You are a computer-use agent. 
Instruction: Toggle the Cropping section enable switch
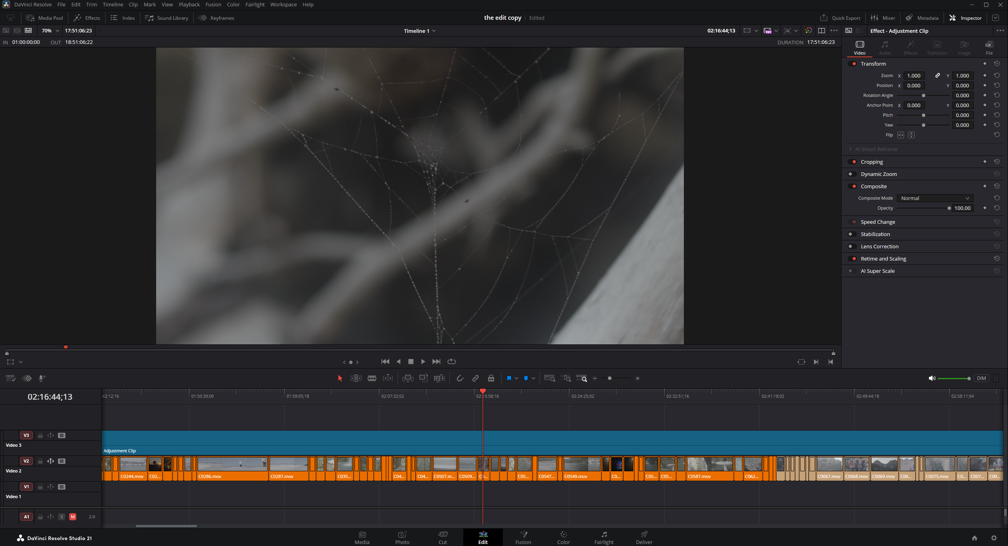[x=852, y=162]
